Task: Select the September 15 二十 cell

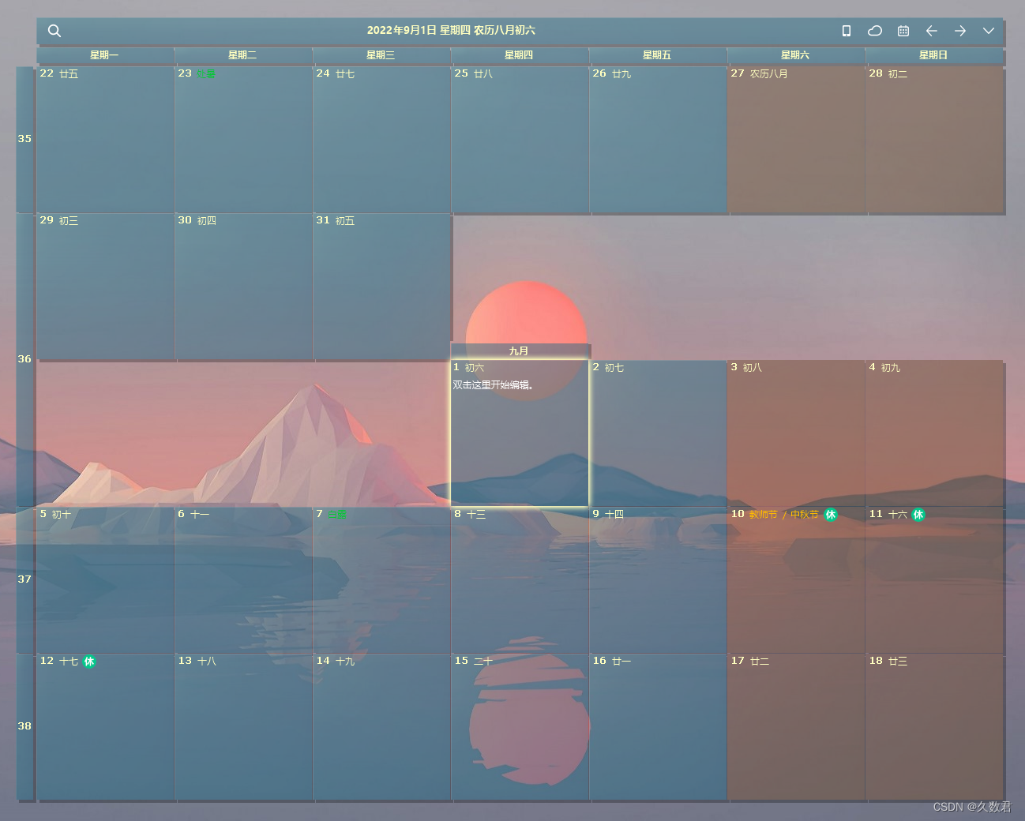Action: [520, 727]
